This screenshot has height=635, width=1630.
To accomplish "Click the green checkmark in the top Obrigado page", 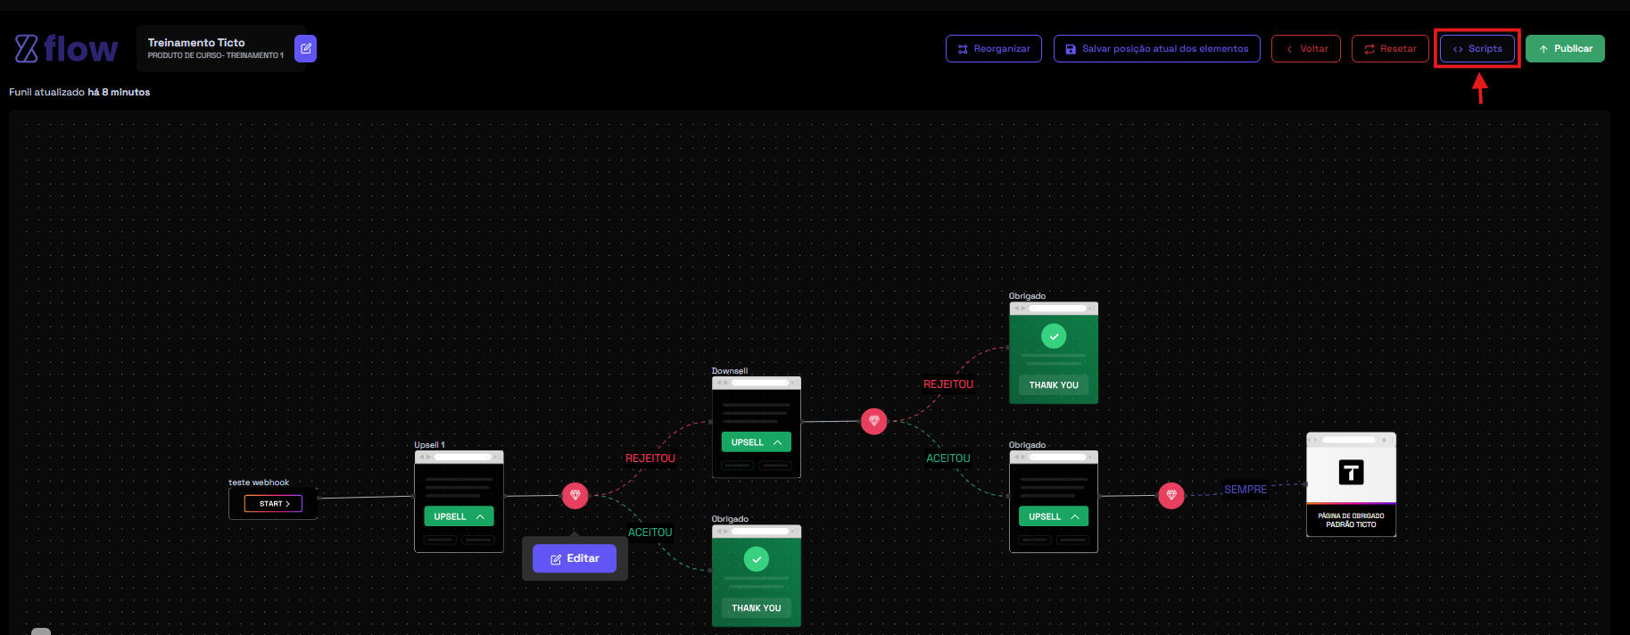I will click(1054, 336).
